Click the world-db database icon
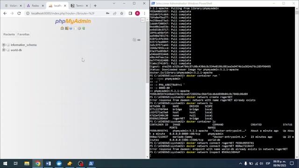Image resolution: width=299 pixels, height=168 pixels. tap(8, 50)
